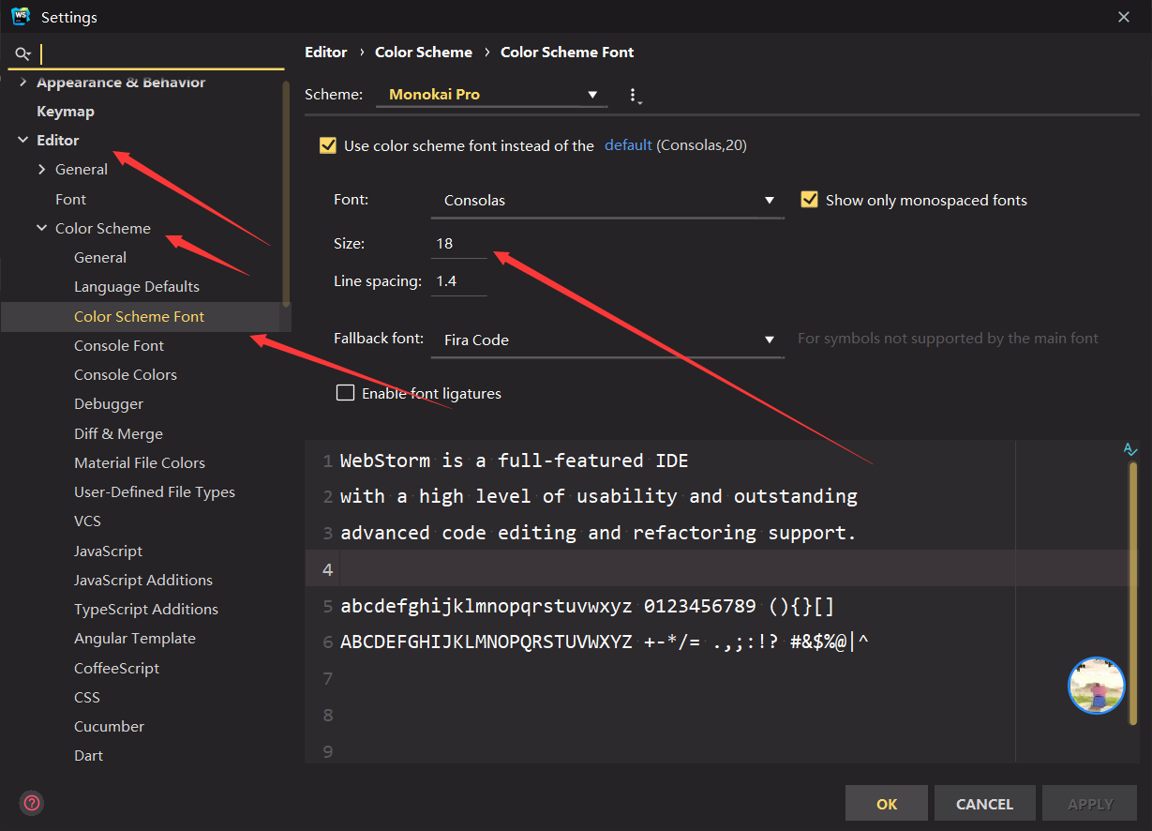Uncheck Use color scheme font instead of default
The width and height of the screenshot is (1152, 831).
coord(327,145)
